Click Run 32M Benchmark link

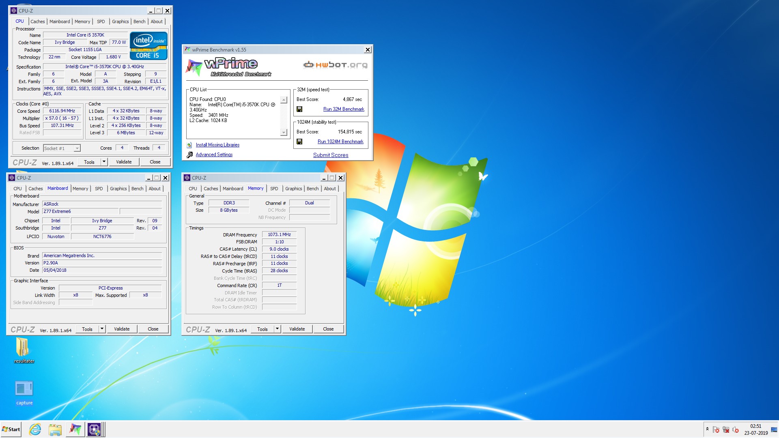[x=344, y=109]
